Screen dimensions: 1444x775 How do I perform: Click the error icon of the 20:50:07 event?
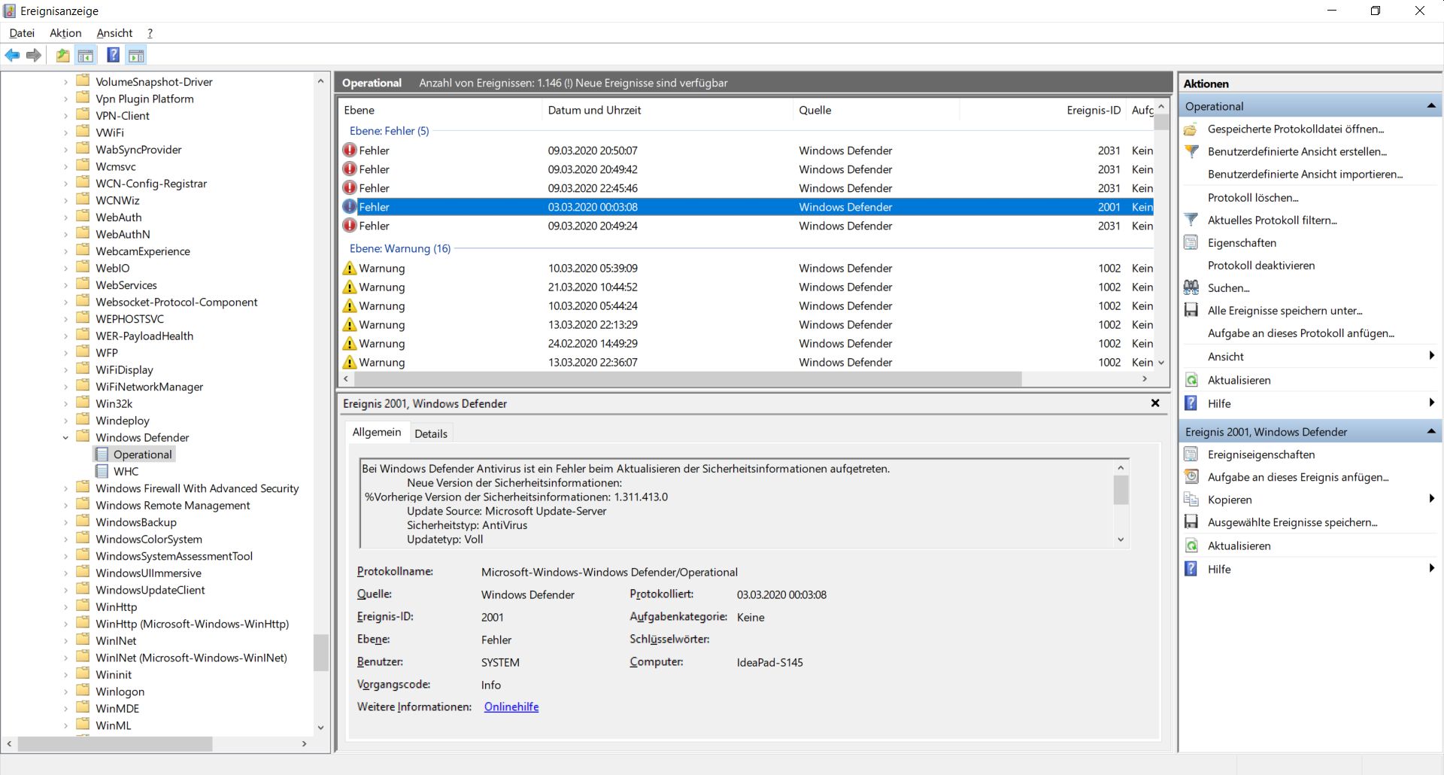(350, 150)
